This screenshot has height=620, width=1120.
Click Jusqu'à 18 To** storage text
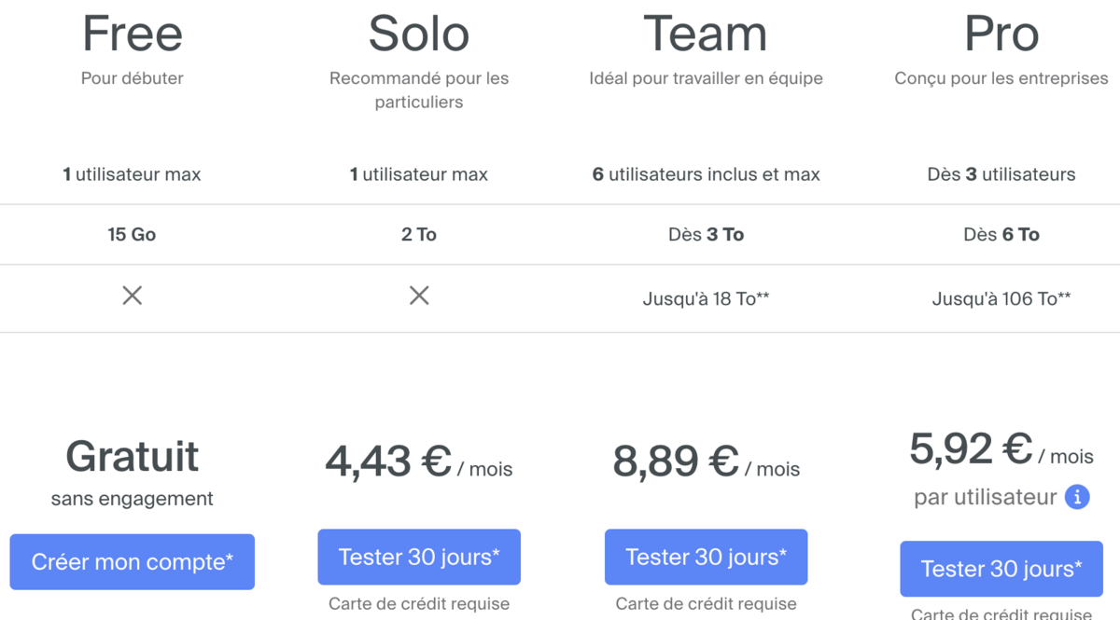[x=706, y=299]
